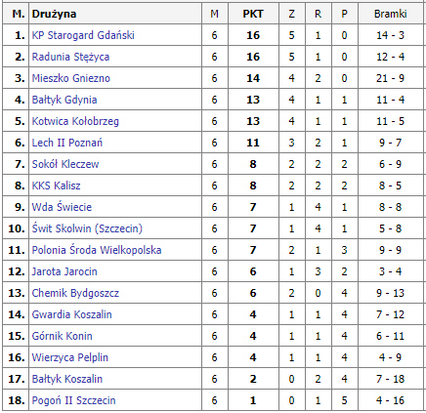The width and height of the screenshot is (426, 413).
Task: Click the Pogoń II Szczecin link
Action: pyautogui.click(x=73, y=400)
